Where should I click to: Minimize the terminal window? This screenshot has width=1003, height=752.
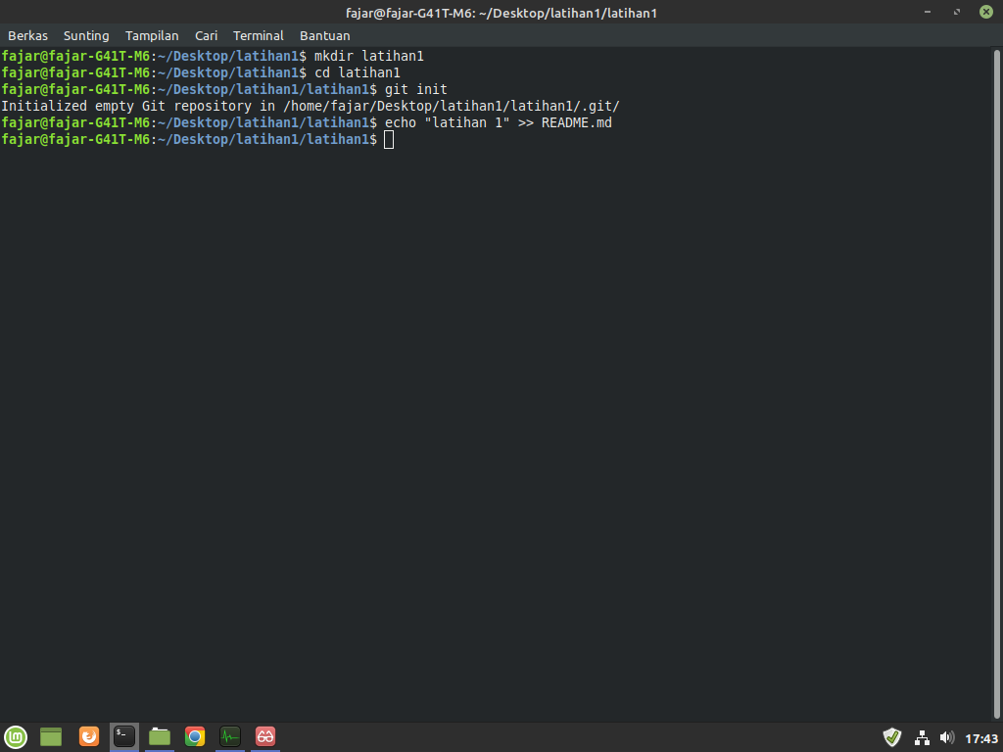click(927, 12)
